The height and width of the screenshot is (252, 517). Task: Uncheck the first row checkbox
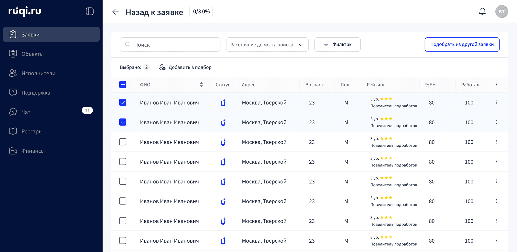[x=123, y=102]
